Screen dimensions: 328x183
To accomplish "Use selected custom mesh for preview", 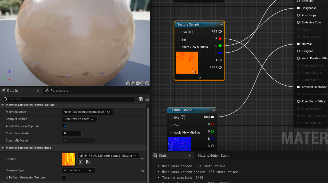I will (x=147, y=83).
